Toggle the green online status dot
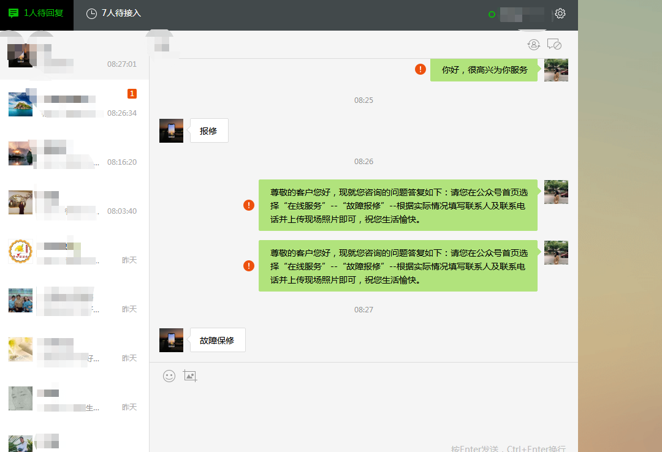 [492, 14]
